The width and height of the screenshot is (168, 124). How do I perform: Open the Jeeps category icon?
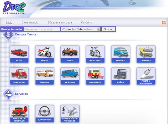pyautogui.click(x=70, y=54)
